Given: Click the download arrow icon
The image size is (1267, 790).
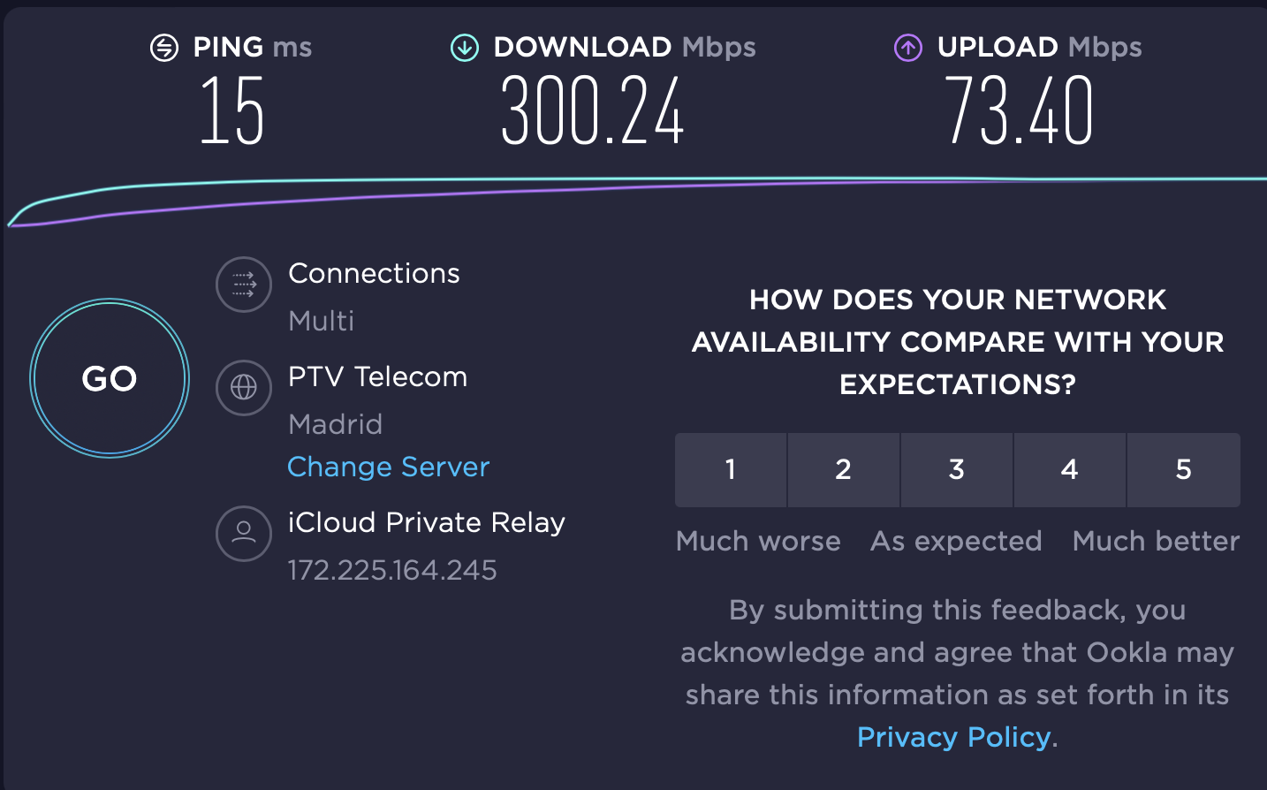Looking at the screenshot, I should [465, 48].
